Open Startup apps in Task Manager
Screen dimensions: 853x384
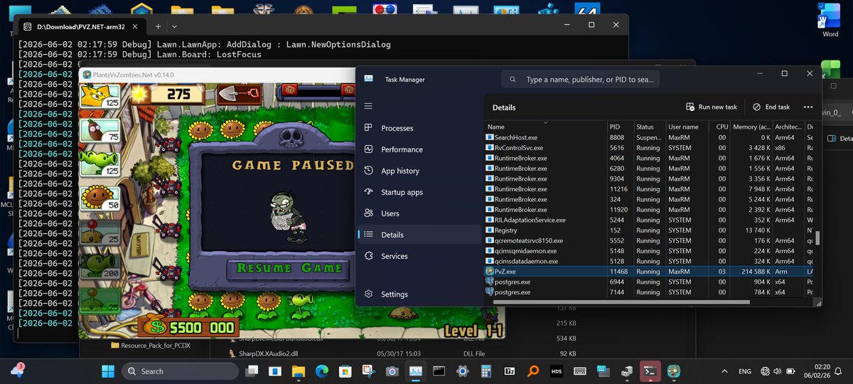coord(421,192)
